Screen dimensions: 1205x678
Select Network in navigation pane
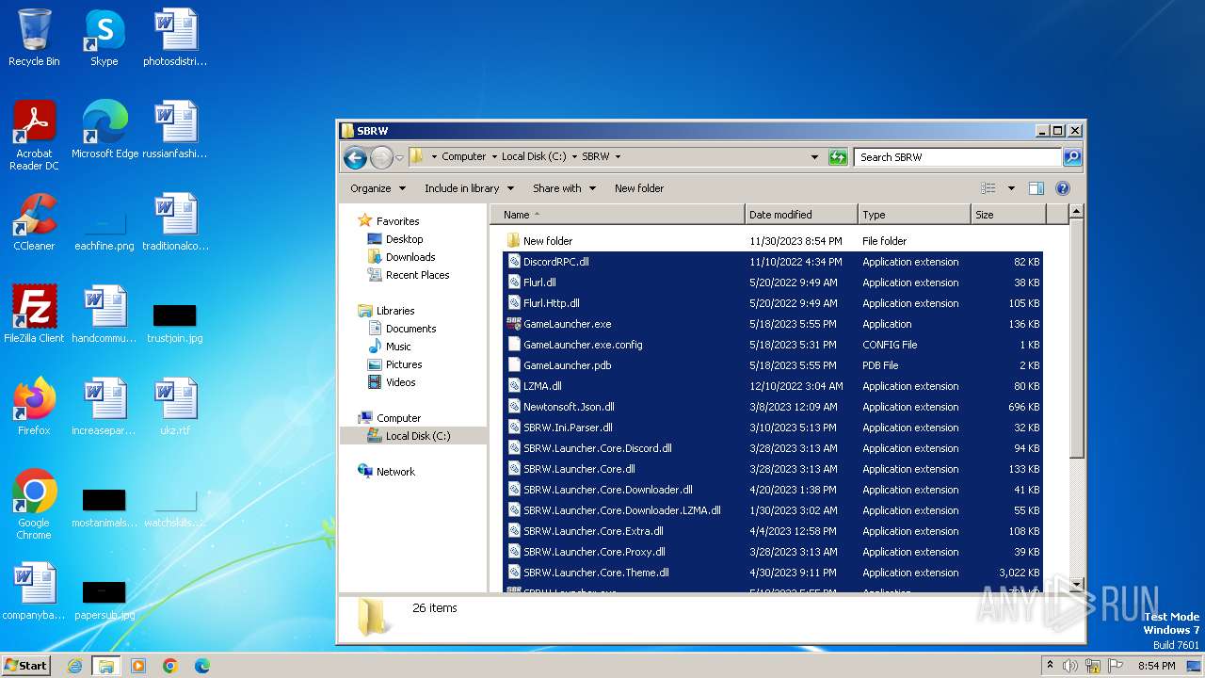[395, 472]
